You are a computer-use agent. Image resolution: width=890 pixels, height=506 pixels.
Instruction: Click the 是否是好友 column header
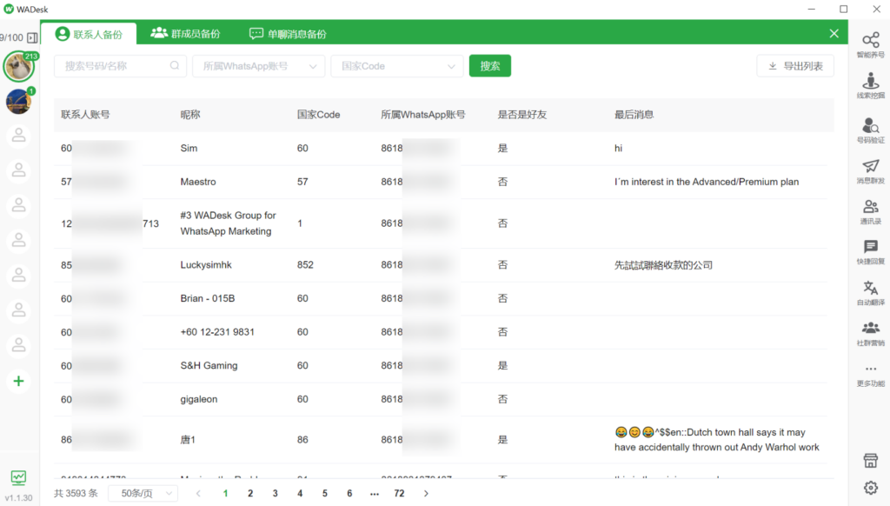tap(522, 115)
